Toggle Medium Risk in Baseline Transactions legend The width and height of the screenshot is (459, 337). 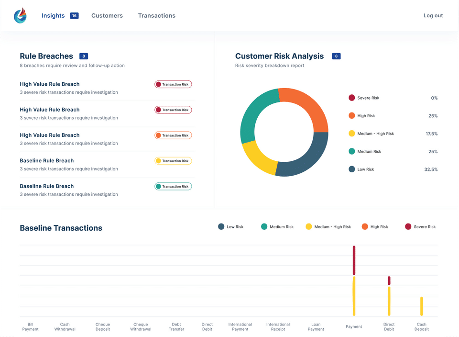click(277, 227)
